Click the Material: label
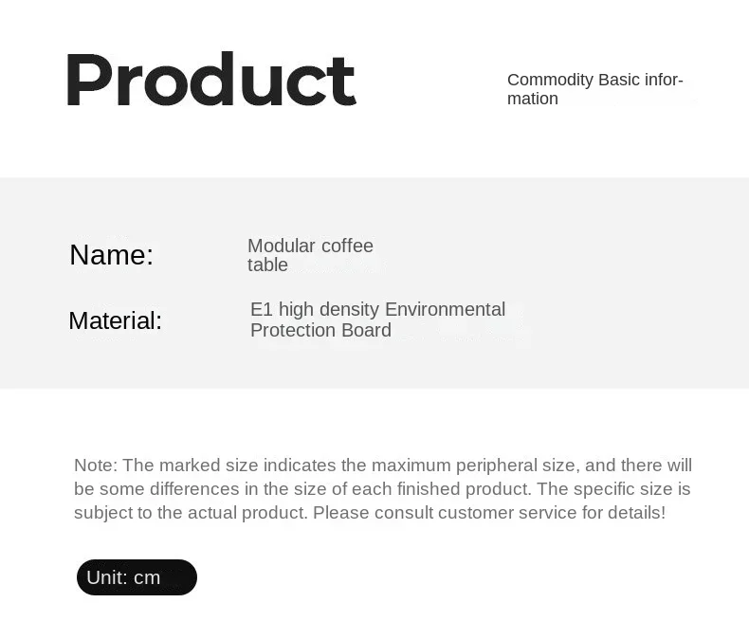The width and height of the screenshot is (749, 621). pyautogui.click(x=115, y=320)
